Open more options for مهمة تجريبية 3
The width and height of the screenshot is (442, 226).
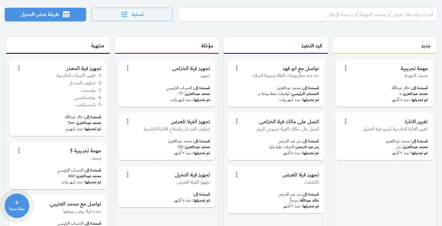19,150
